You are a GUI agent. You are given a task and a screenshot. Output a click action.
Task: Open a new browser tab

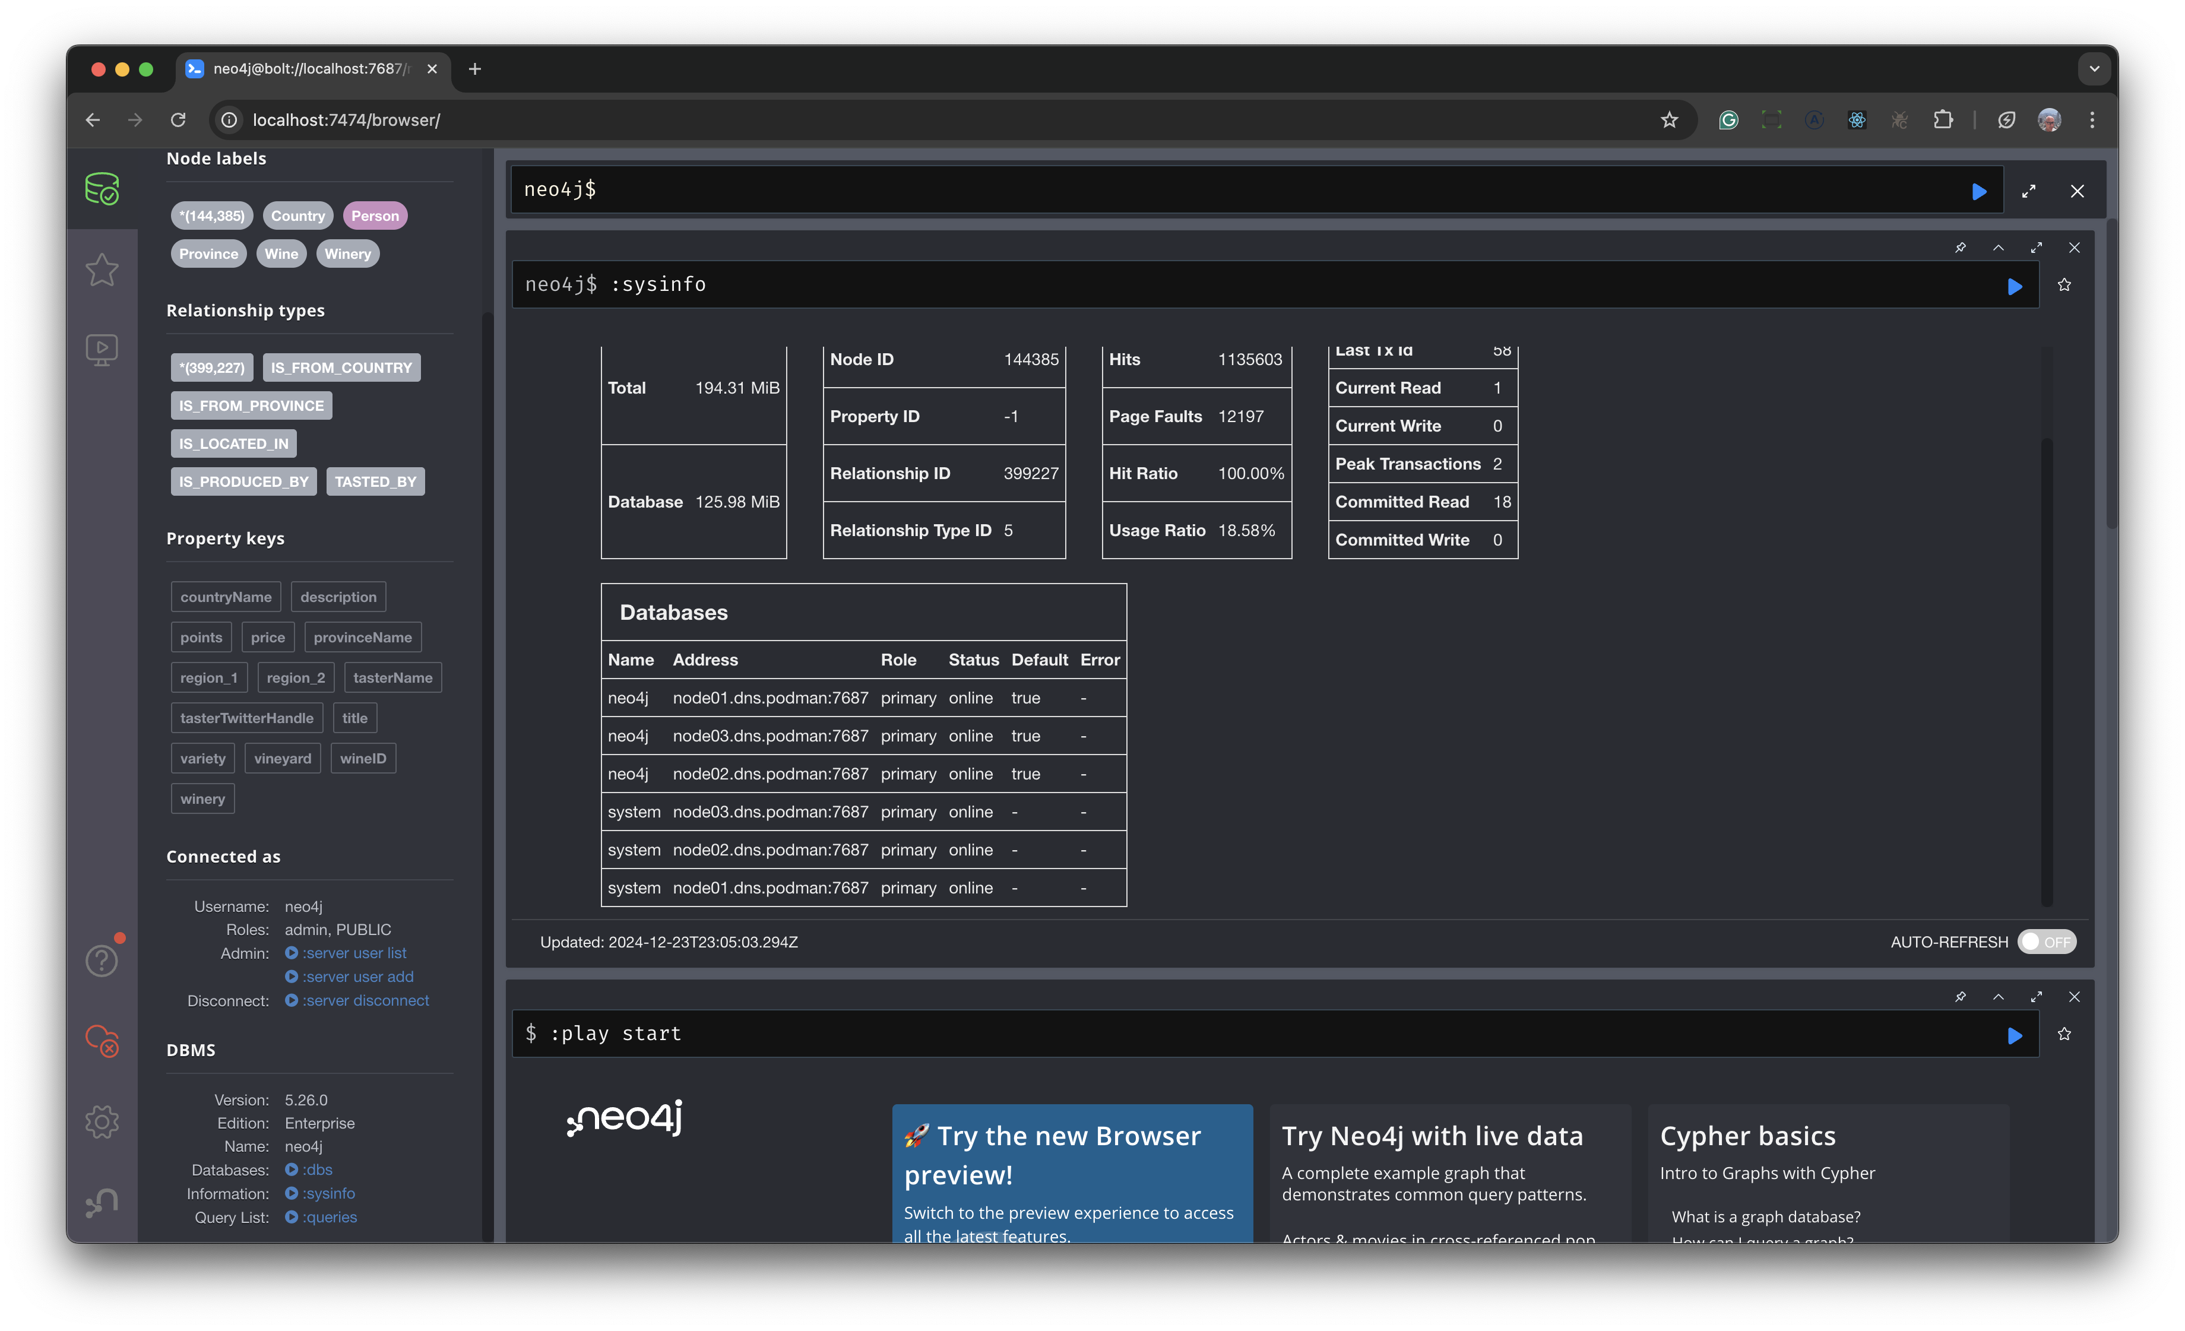474,68
